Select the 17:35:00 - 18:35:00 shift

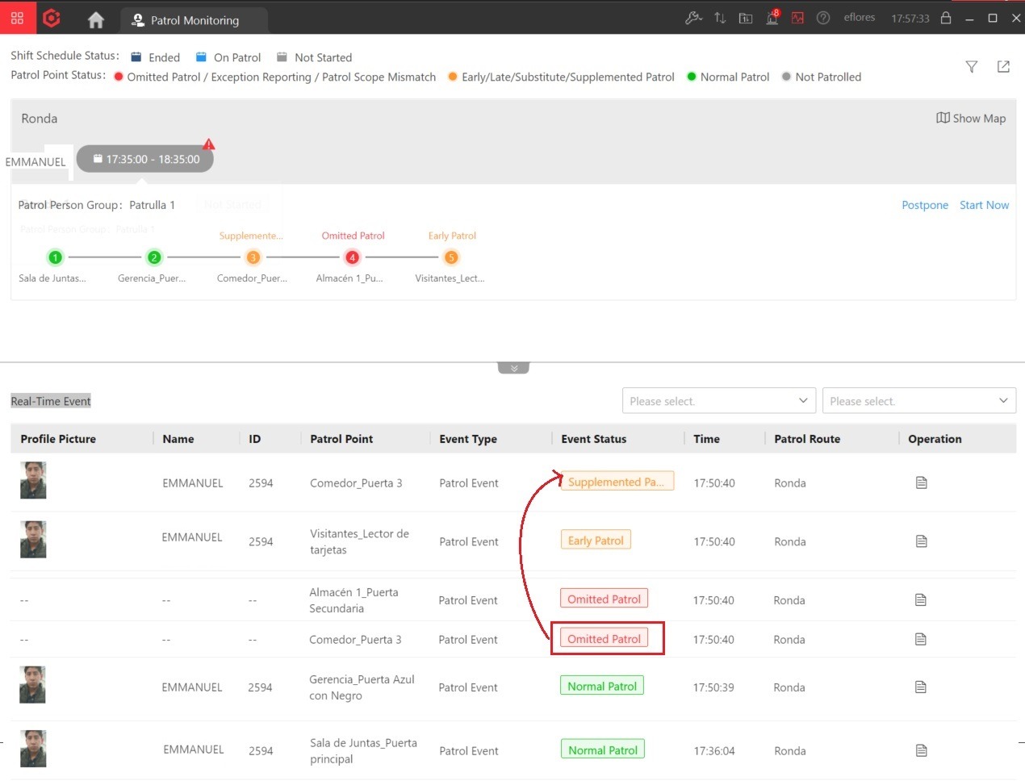[x=145, y=159]
